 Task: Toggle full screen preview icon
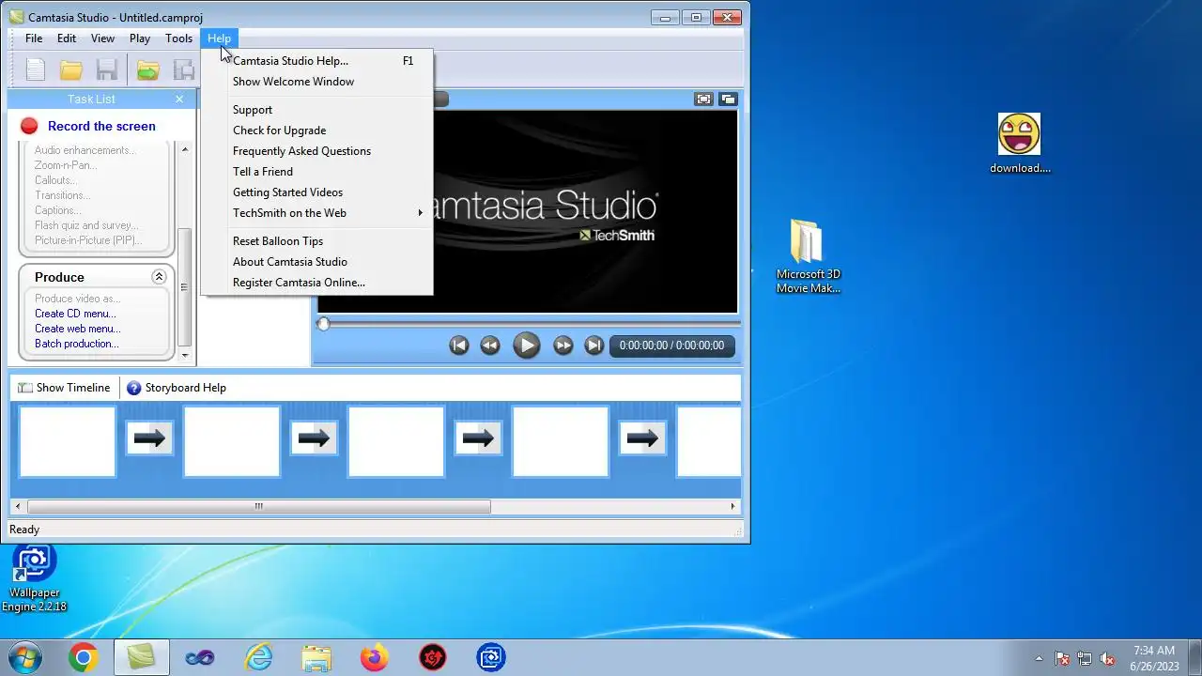tap(702, 99)
